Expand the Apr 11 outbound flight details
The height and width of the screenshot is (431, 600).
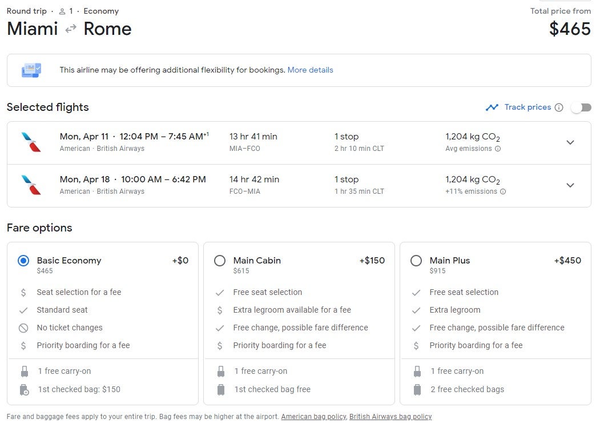pos(570,142)
